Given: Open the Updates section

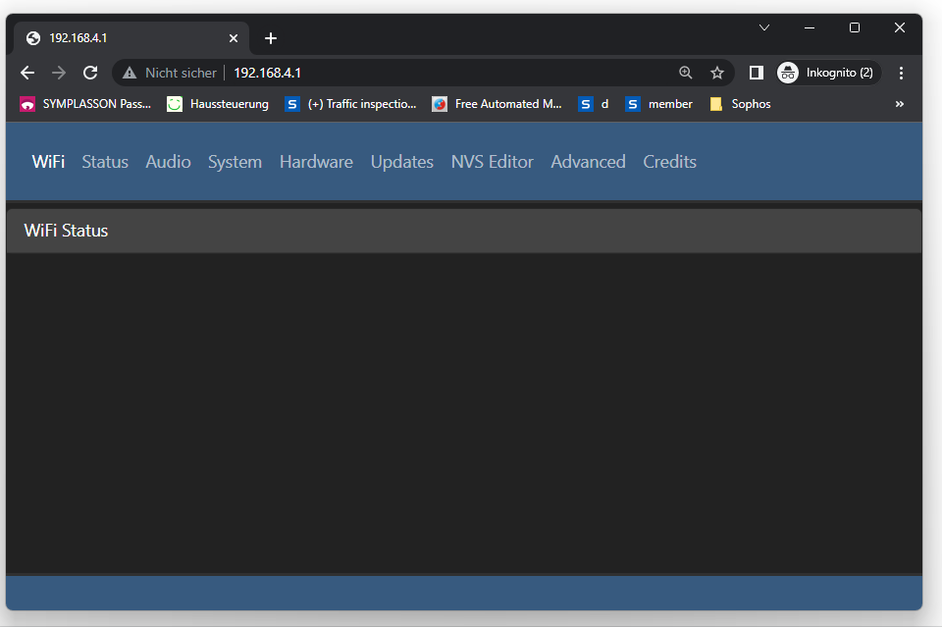Looking at the screenshot, I should point(401,162).
